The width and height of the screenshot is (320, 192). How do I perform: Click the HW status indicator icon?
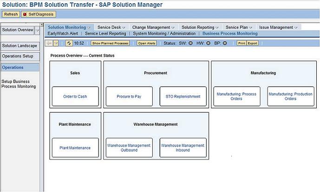click(208, 43)
